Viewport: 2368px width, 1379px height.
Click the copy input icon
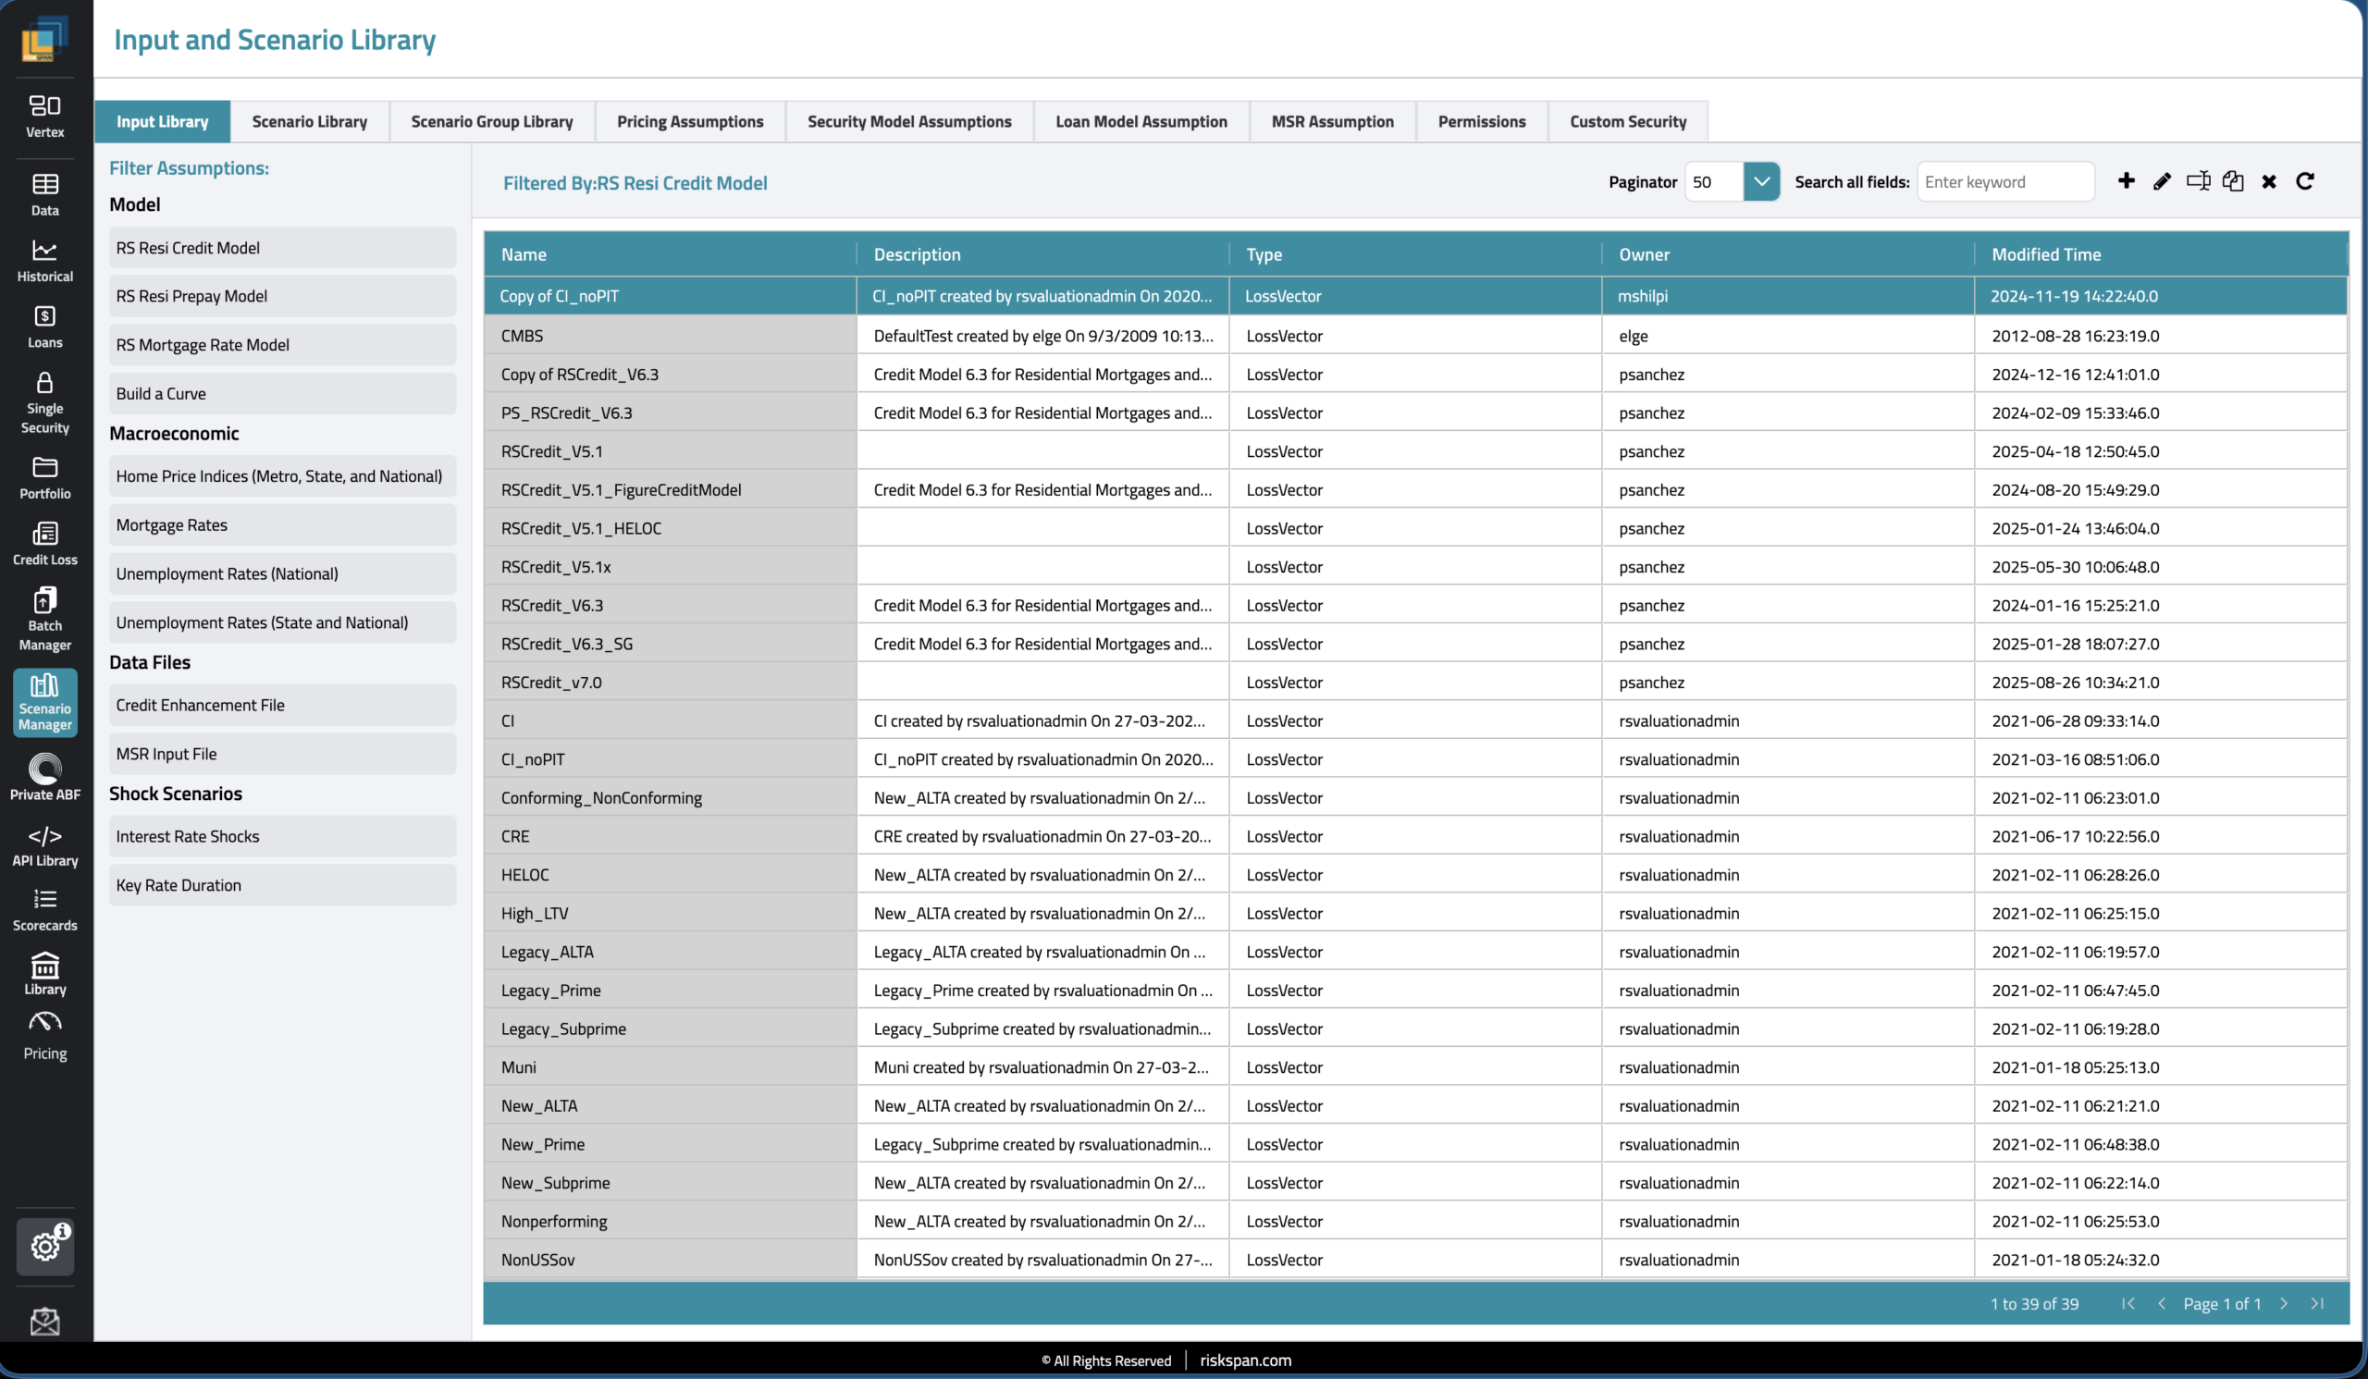pyautogui.click(x=2234, y=181)
